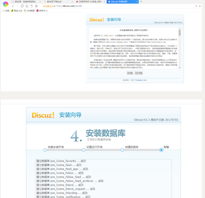Click the license scrollbar down arrow
The width and height of the screenshot is (205, 198).
click(x=180, y=68)
